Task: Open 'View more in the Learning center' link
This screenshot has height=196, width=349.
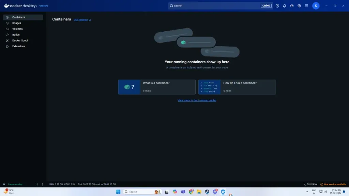Action: click(197, 100)
